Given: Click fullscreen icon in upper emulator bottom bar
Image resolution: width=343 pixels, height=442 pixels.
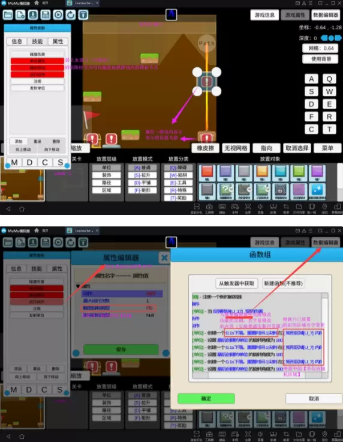Looking at the screenshot, I should pos(248,208).
